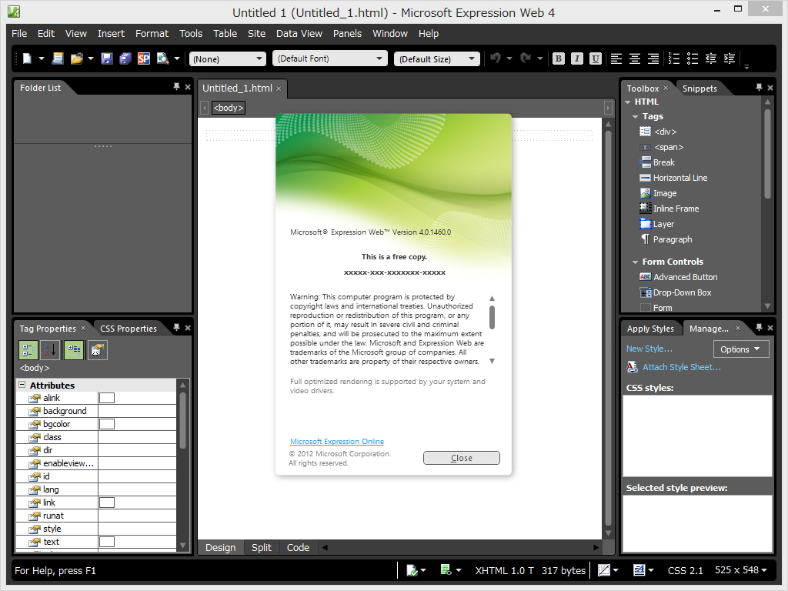The height and width of the screenshot is (591, 788).
Task: Click the Preview in Browser icon
Action: point(162,58)
